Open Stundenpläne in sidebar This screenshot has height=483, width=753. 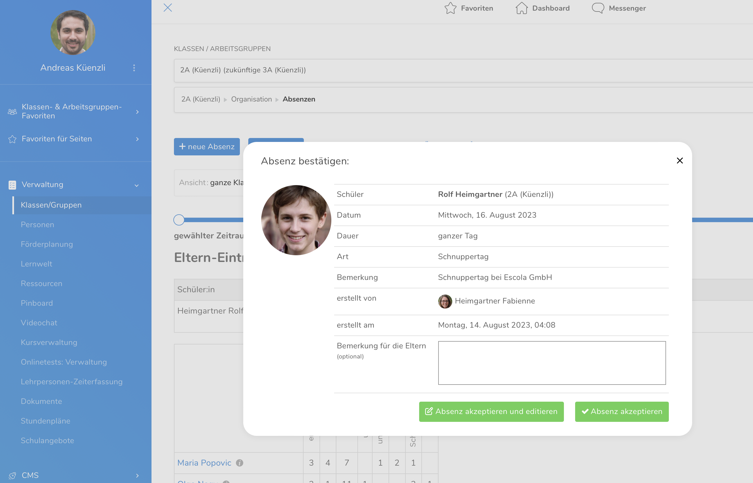pos(45,421)
